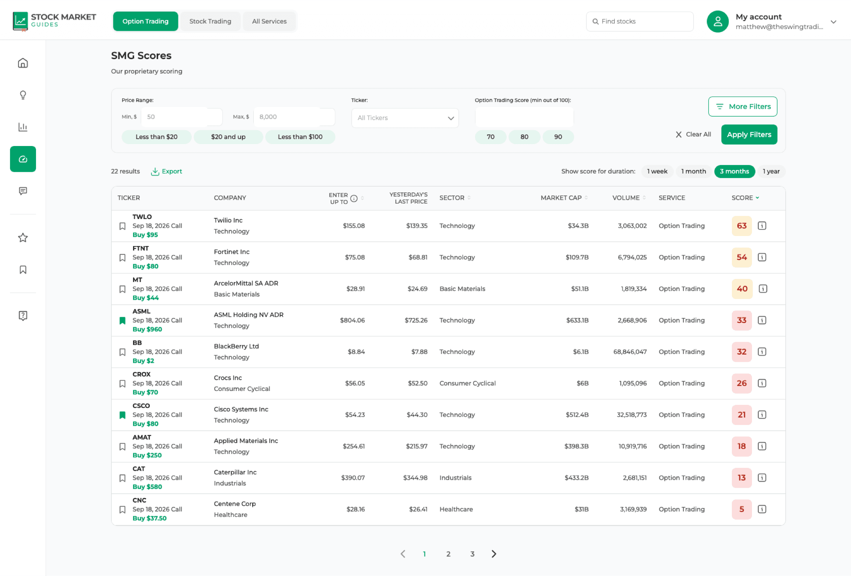Switch to Option Trading tab
The height and width of the screenshot is (576, 851).
click(x=145, y=21)
